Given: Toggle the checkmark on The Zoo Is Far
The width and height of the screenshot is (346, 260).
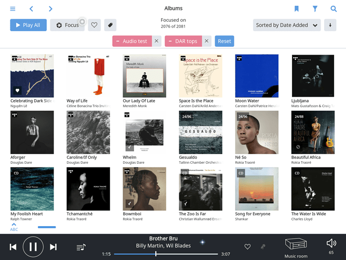Looking at the screenshot, I should tap(185, 203).
